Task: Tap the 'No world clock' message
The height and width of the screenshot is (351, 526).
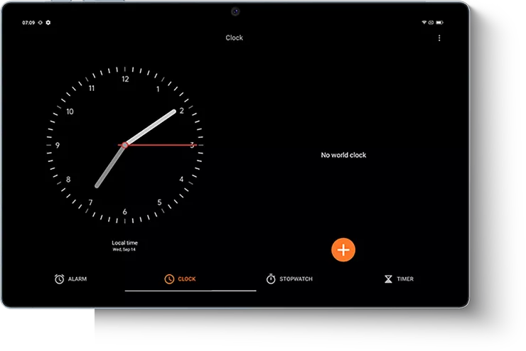Action: pyautogui.click(x=343, y=155)
